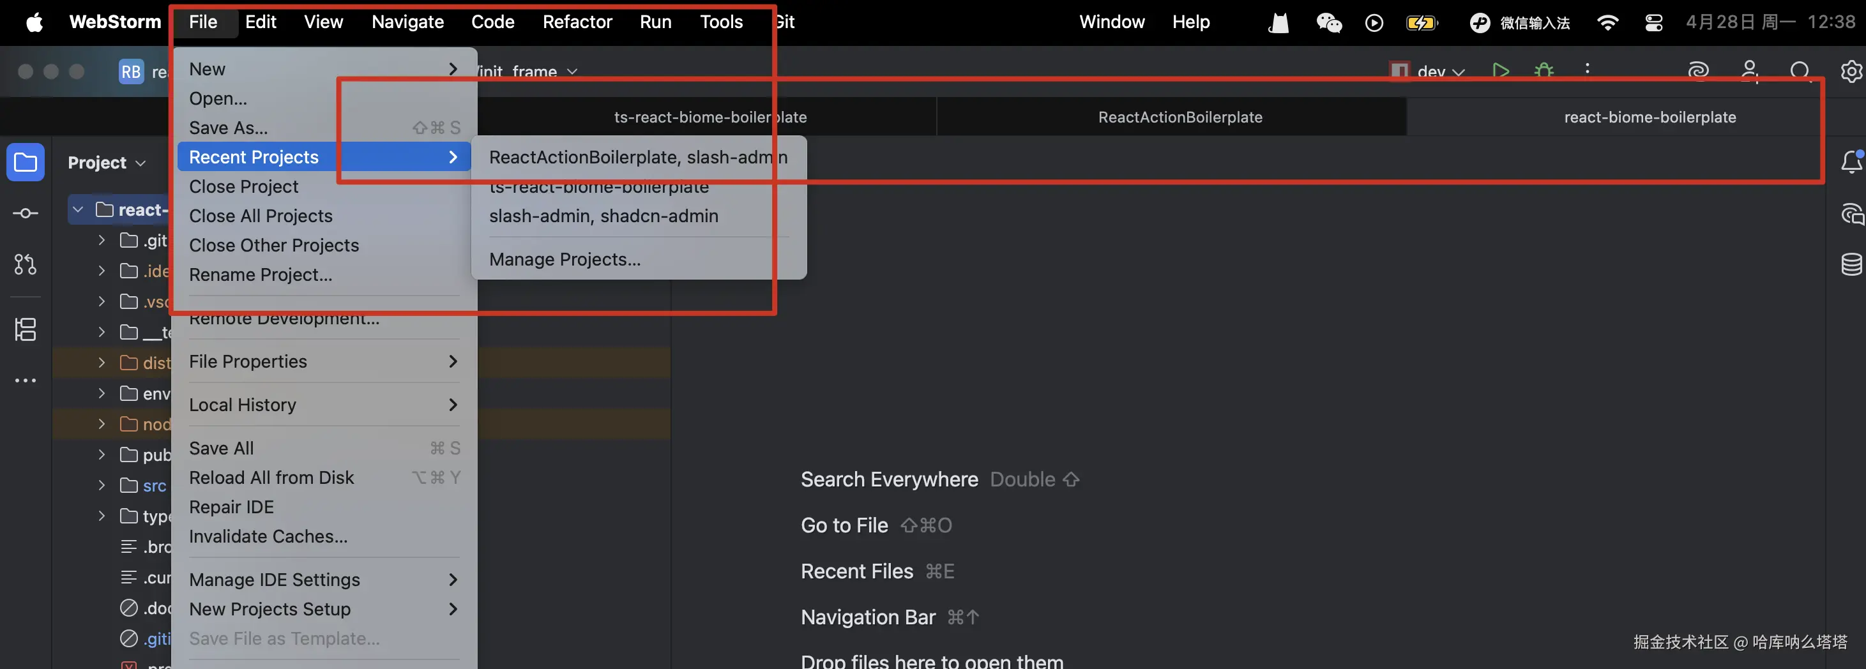This screenshot has width=1866, height=669.
Task: Select Close Project menu entry
Action: click(324, 187)
